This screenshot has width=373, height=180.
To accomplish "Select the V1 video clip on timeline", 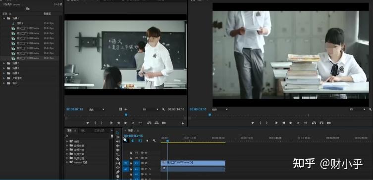I will pos(193,163).
